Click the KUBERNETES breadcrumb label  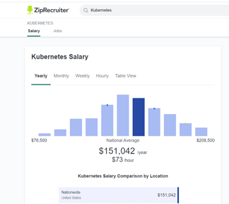click(40, 23)
